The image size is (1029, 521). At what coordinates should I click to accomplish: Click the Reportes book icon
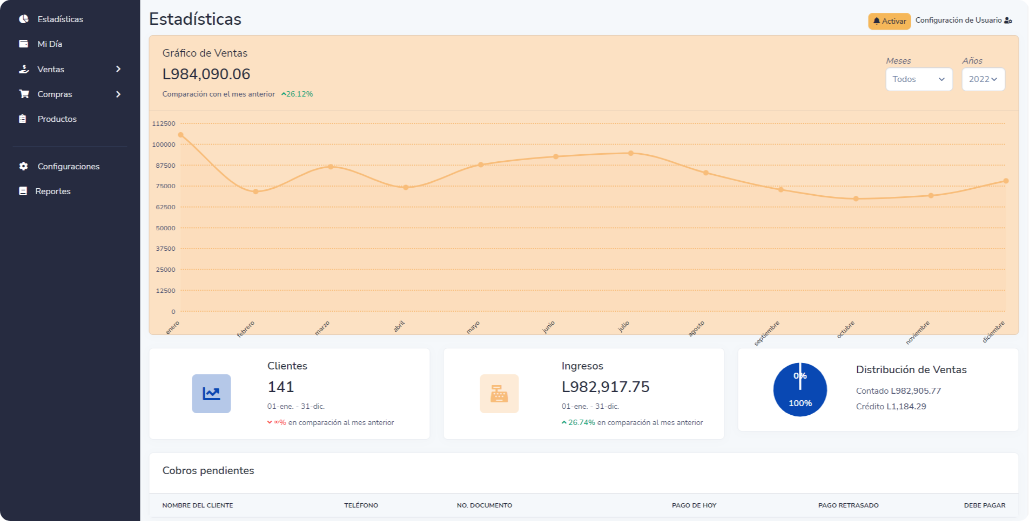tap(23, 191)
